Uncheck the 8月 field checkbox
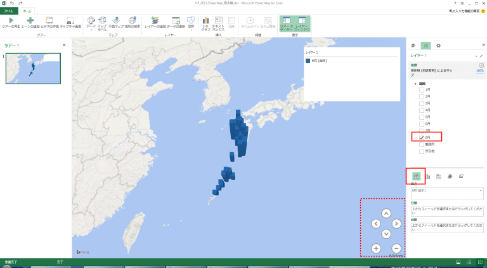Screen dimensions: 487x268 click(x=422, y=137)
